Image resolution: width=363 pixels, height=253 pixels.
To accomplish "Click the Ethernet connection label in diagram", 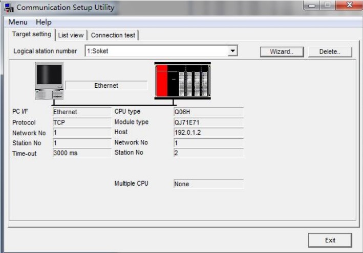I will [106, 86].
